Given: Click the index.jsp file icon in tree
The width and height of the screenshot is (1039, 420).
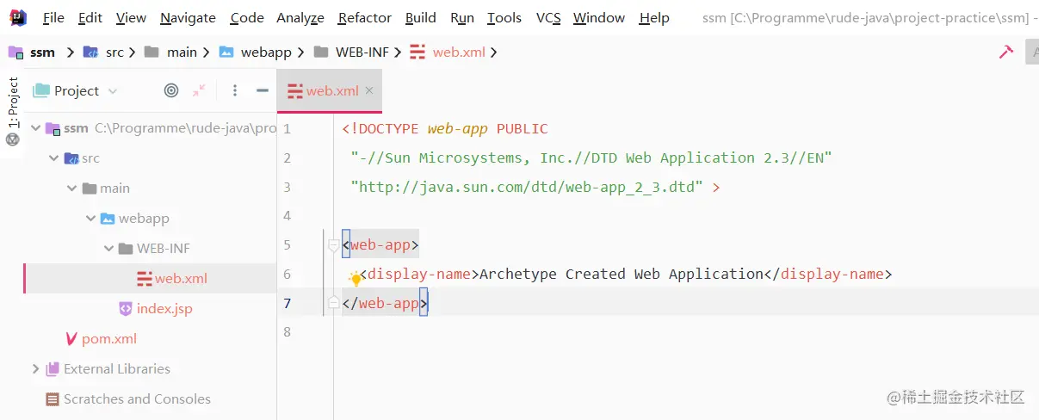Looking at the screenshot, I should pos(126,308).
